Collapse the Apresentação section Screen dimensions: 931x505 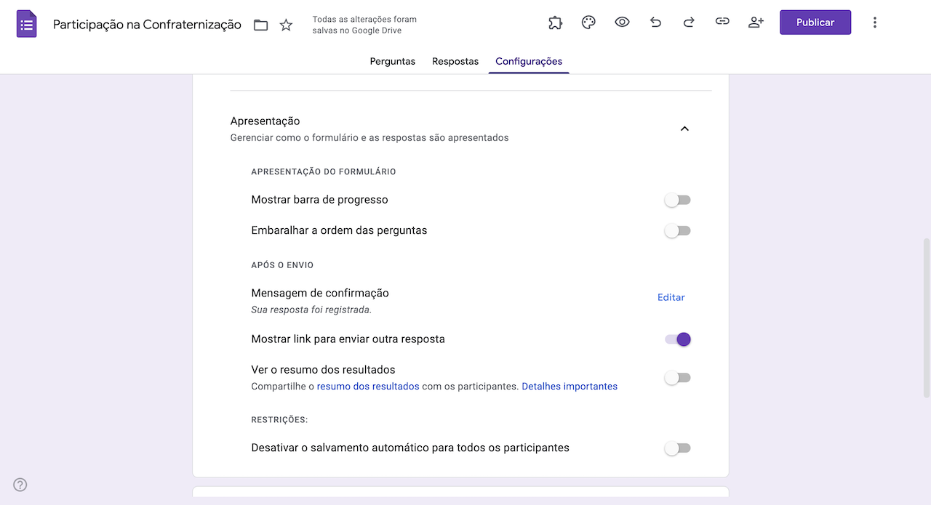(684, 128)
